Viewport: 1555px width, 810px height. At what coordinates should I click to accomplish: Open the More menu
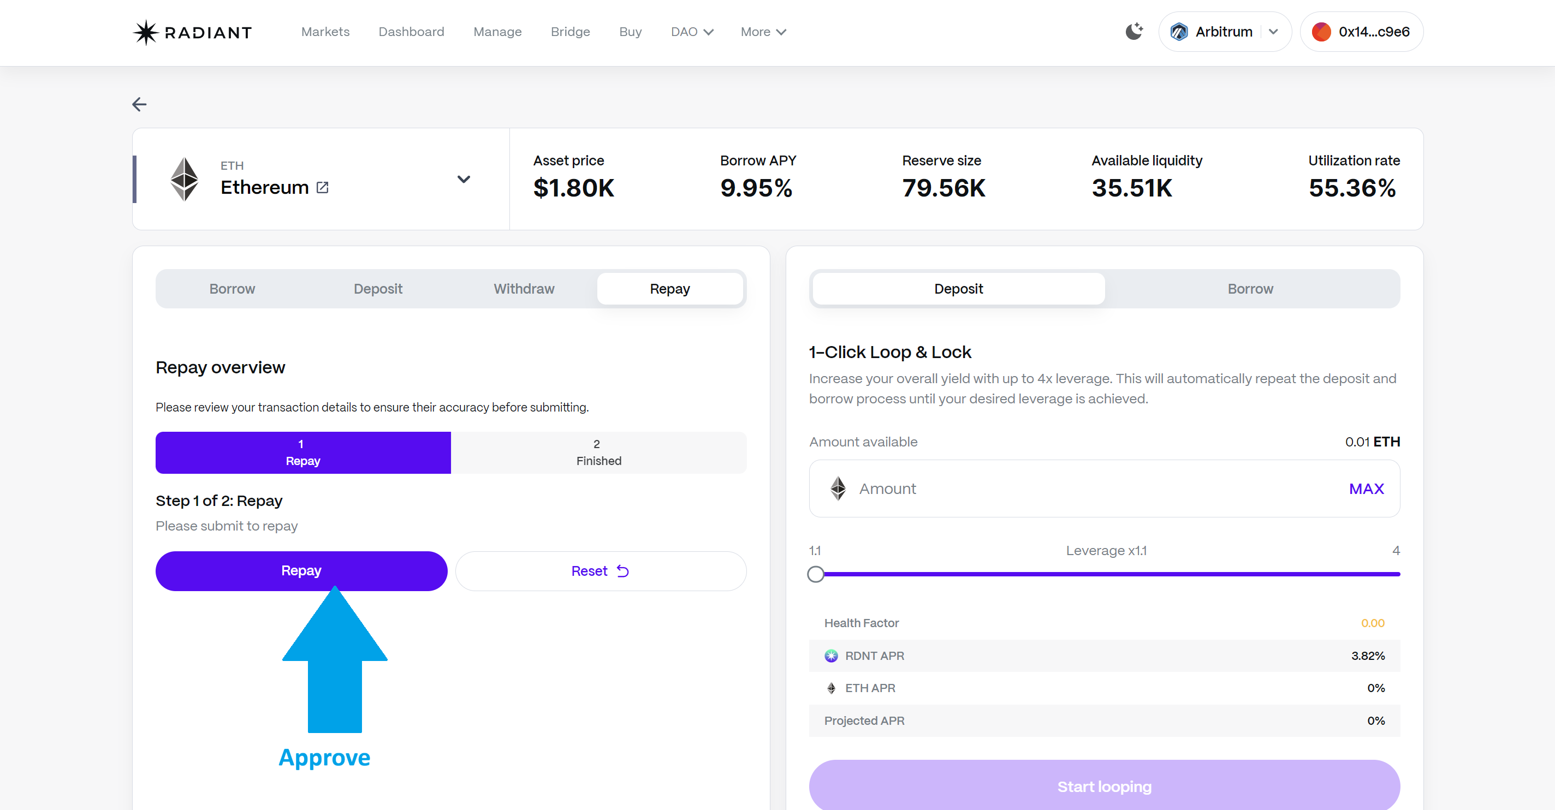tap(763, 32)
